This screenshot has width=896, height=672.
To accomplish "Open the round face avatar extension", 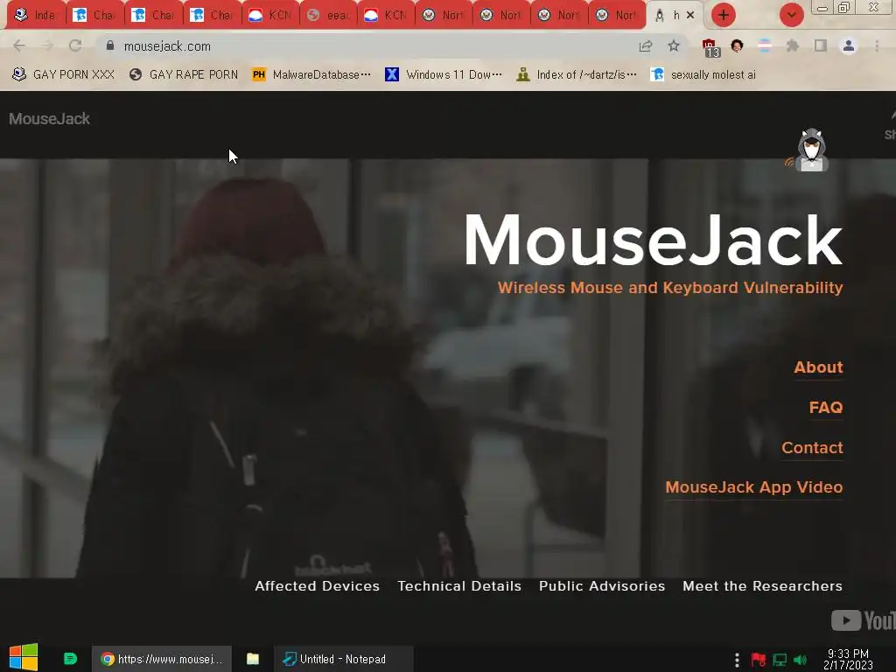I will [737, 45].
